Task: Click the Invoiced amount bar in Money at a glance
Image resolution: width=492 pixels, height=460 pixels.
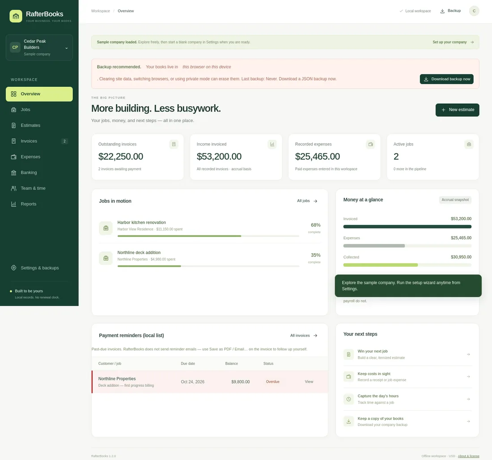Action: coord(407,227)
